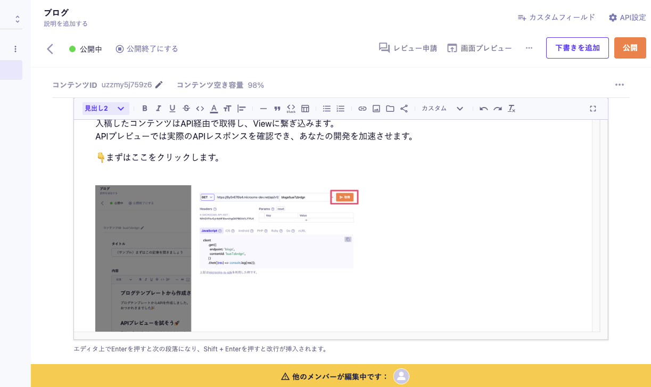The image size is (651, 387).
Task: Click the 下書きを追加 button
Action: click(x=577, y=48)
